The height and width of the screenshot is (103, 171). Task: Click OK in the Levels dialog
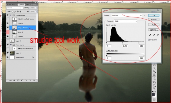[154, 15]
